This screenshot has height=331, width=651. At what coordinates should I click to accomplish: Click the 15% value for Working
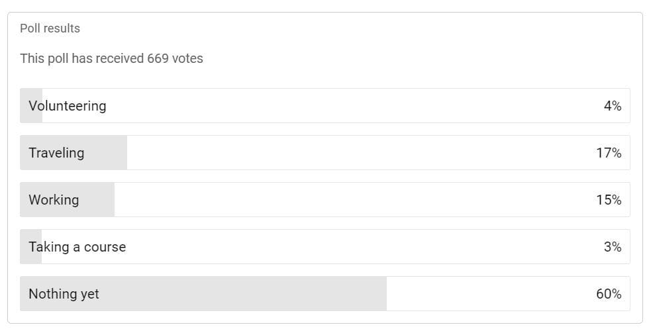tap(609, 200)
